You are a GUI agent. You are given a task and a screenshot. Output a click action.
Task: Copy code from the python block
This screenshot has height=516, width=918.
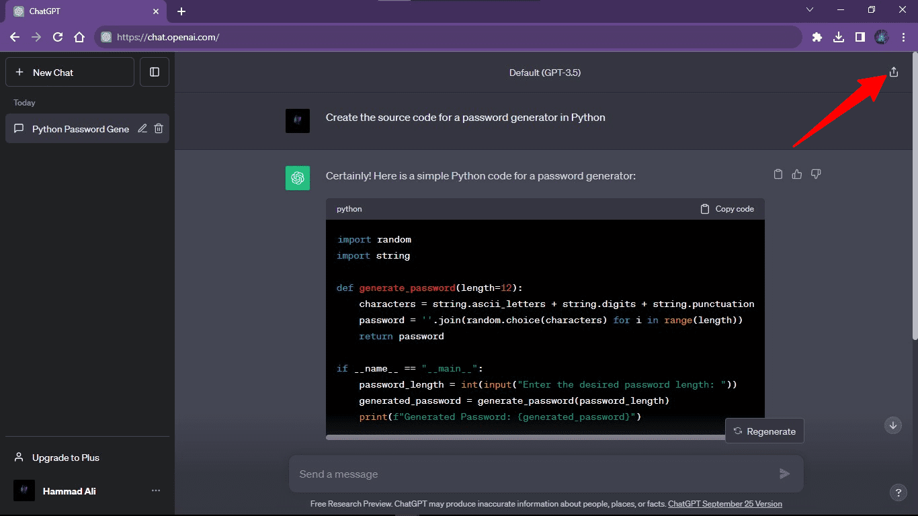[727, 209]
